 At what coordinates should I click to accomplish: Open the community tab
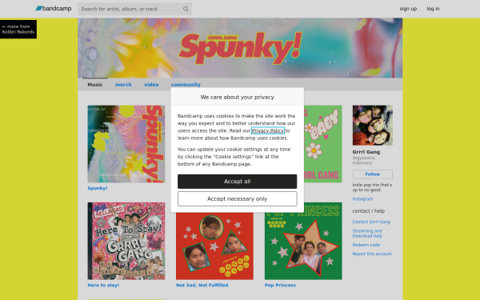186,85
